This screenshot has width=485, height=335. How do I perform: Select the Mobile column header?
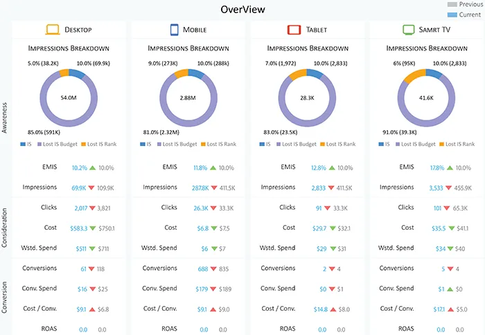pos(188,30)
